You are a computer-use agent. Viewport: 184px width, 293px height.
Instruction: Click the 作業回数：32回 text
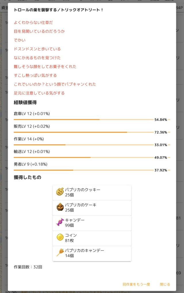28,267
